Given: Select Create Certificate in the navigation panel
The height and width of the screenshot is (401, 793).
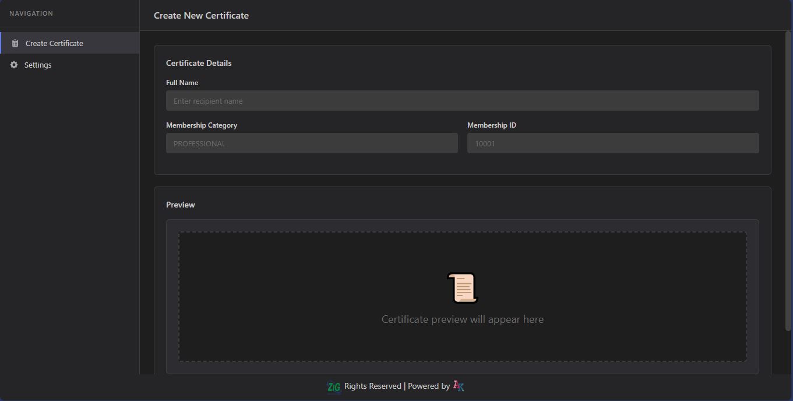Looking at the screenshot, I should (x=54, y=43).
